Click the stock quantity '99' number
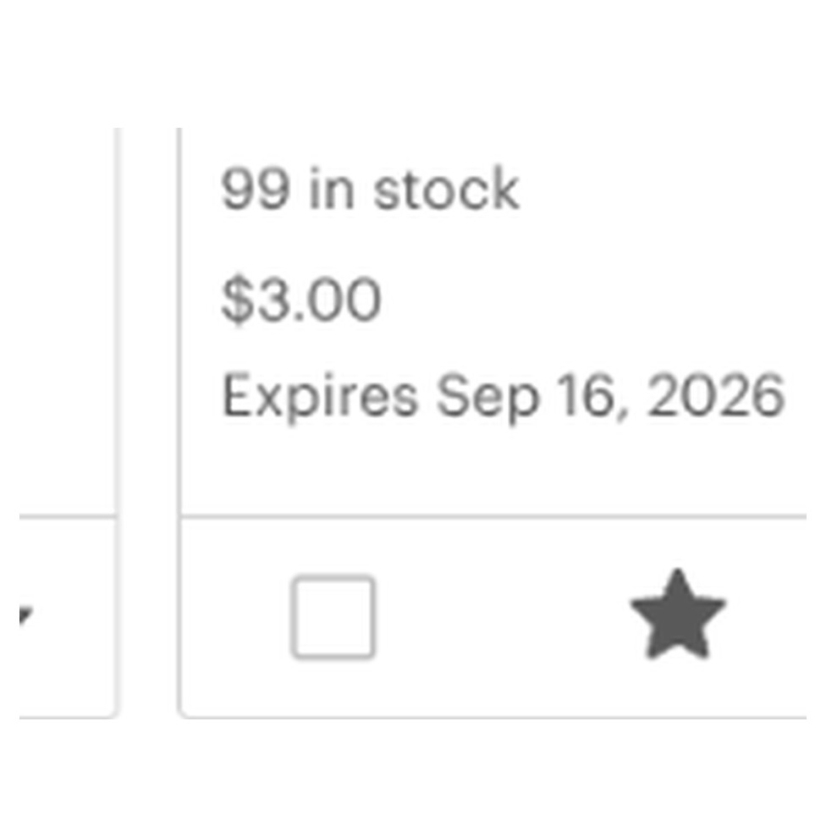 pyautogui.click(x=256, y=189)
